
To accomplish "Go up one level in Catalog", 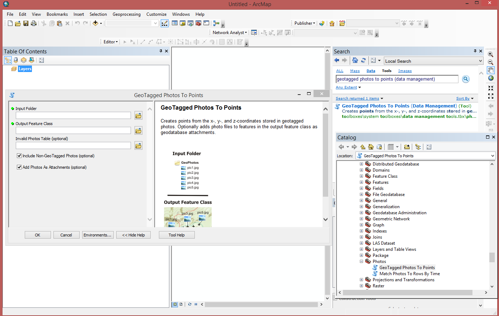I will (363, 147).
